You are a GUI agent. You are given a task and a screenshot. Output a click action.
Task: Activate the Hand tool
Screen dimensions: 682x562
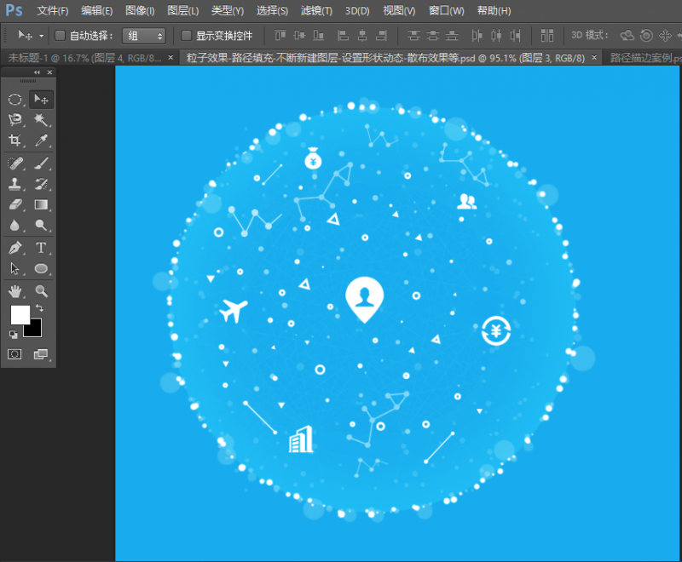[15, 291]
